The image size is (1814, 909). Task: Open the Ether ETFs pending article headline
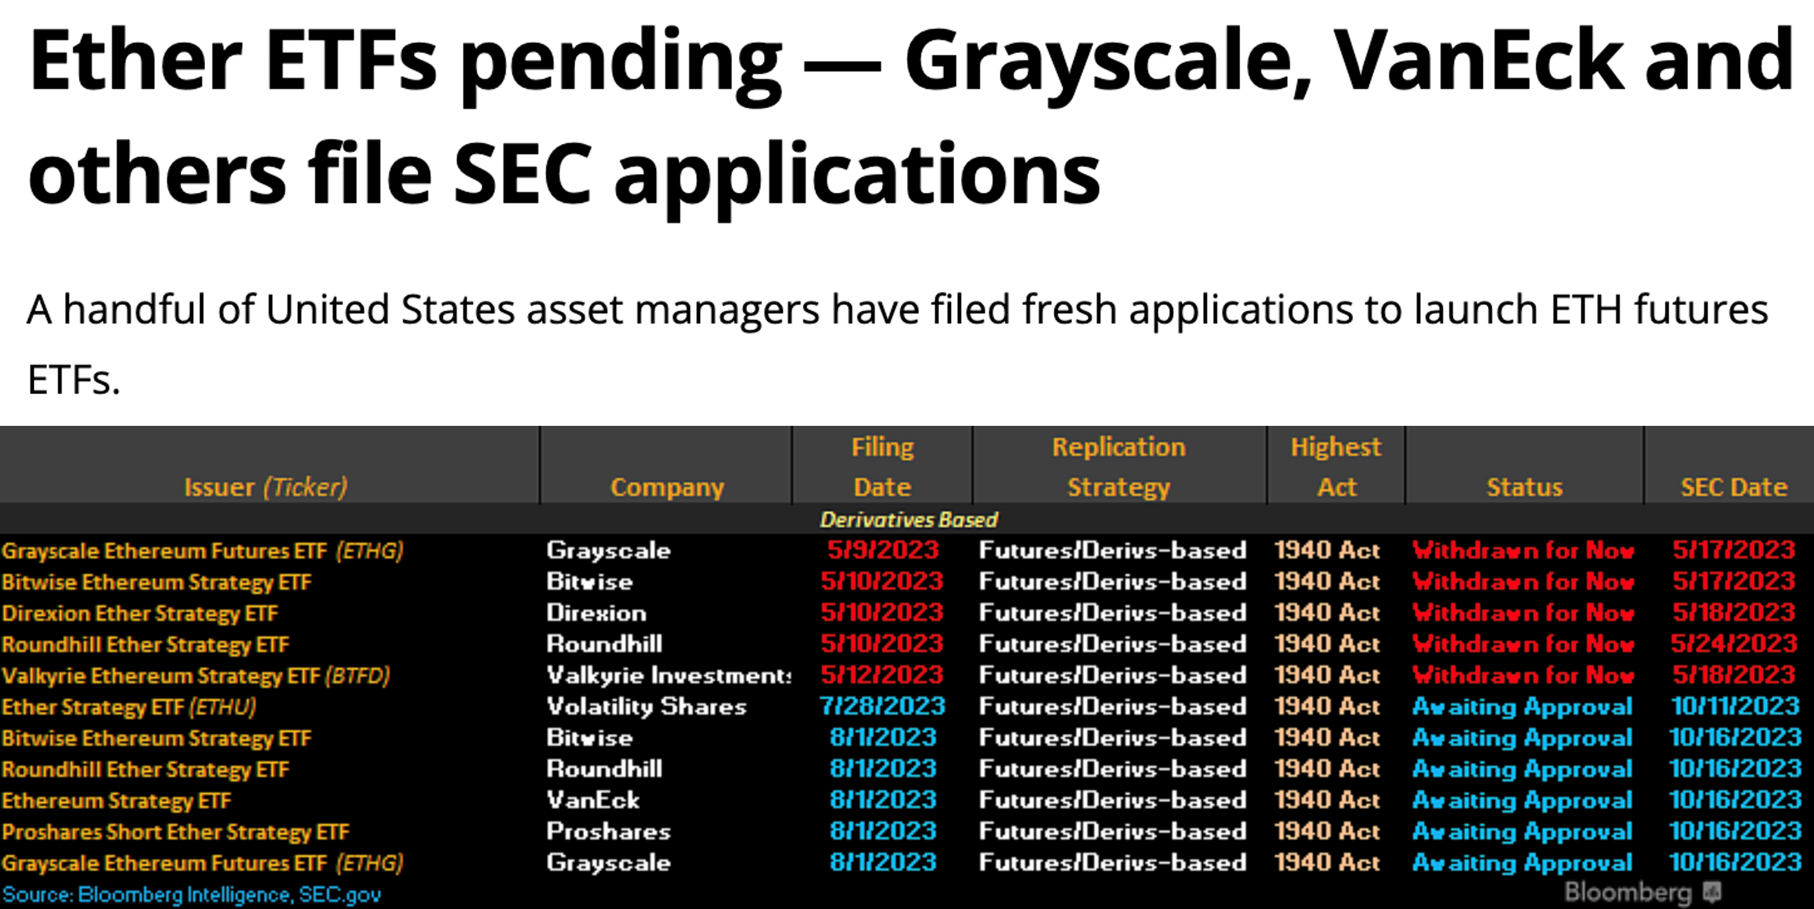(908, 116)
